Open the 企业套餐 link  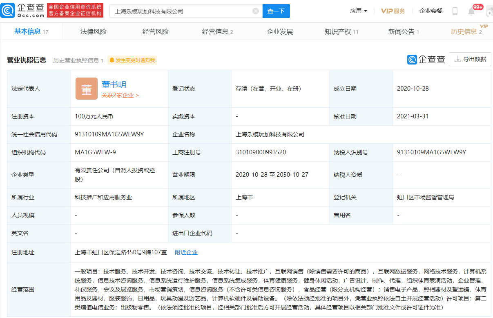coord(431,11)
